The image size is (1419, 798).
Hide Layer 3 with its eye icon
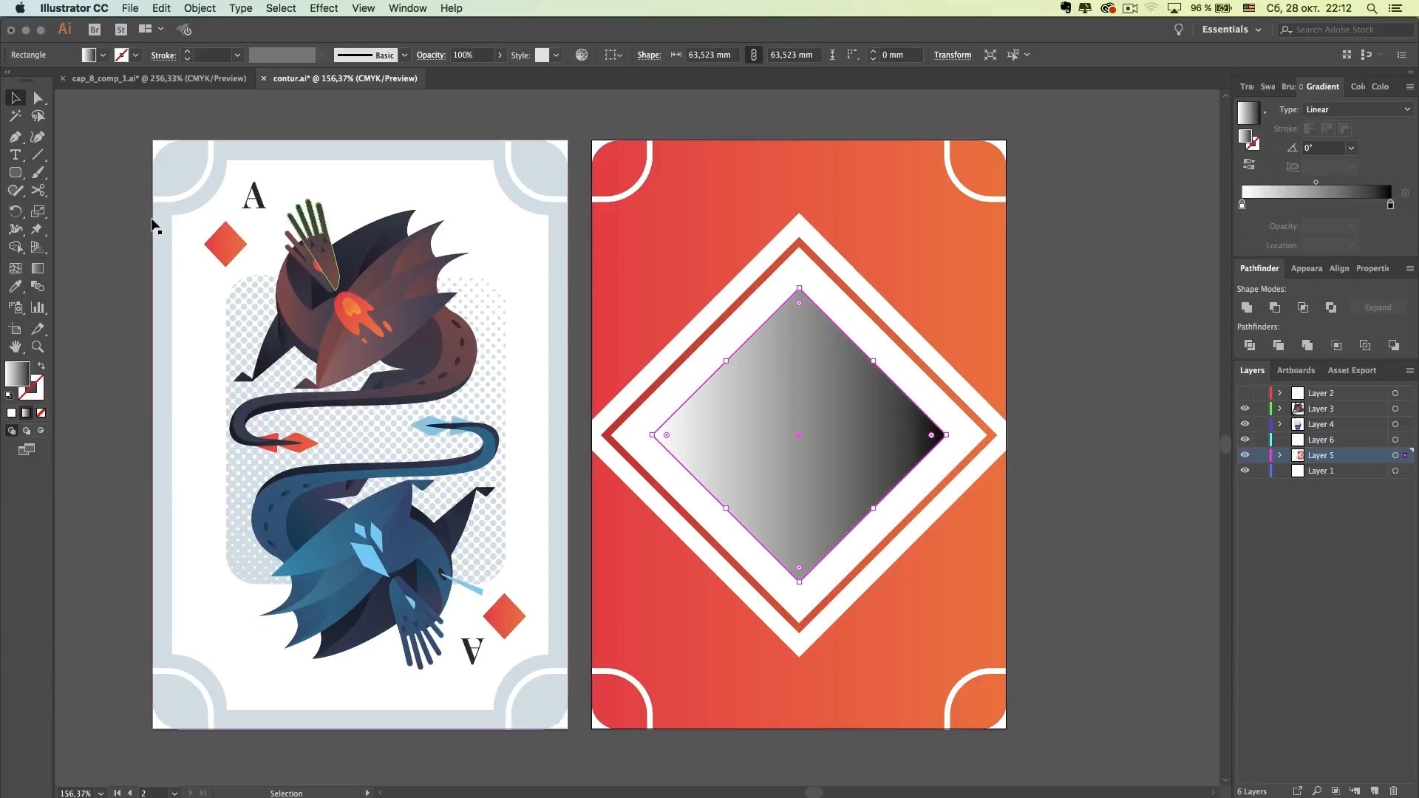click(1245, 409)
